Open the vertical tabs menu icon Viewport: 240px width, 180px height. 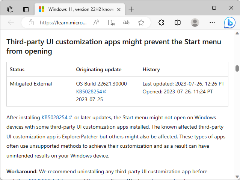[x=26, y=9]
